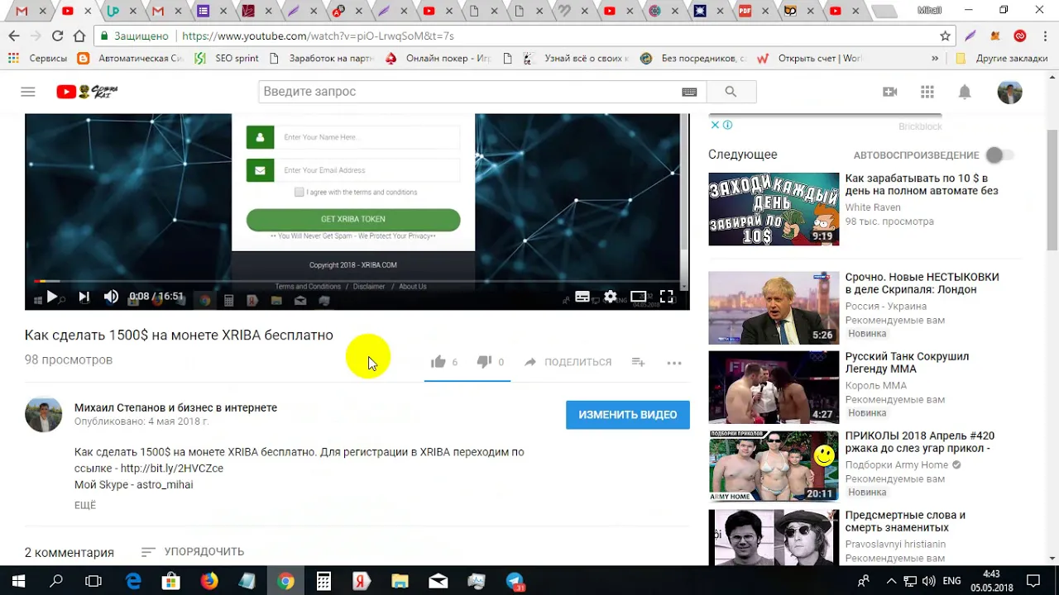The width and height of the screenshot is (1059, 595).
Task: Click the address bar URL
Action: [318, 36]
